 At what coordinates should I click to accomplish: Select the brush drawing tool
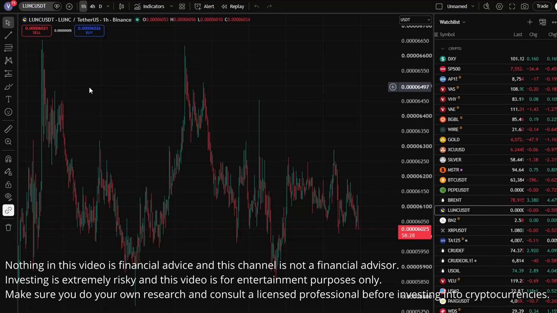[8, 86]
